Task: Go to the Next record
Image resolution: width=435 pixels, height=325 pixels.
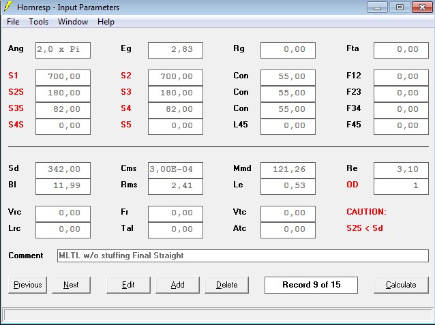Action: [71, 285]
